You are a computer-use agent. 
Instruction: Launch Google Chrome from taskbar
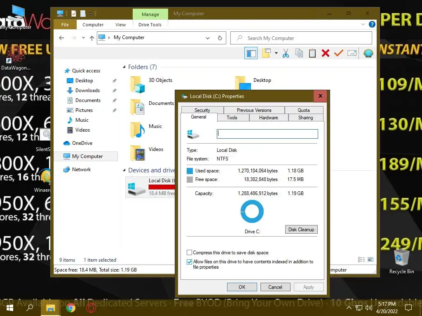click(x=71, y=308)
